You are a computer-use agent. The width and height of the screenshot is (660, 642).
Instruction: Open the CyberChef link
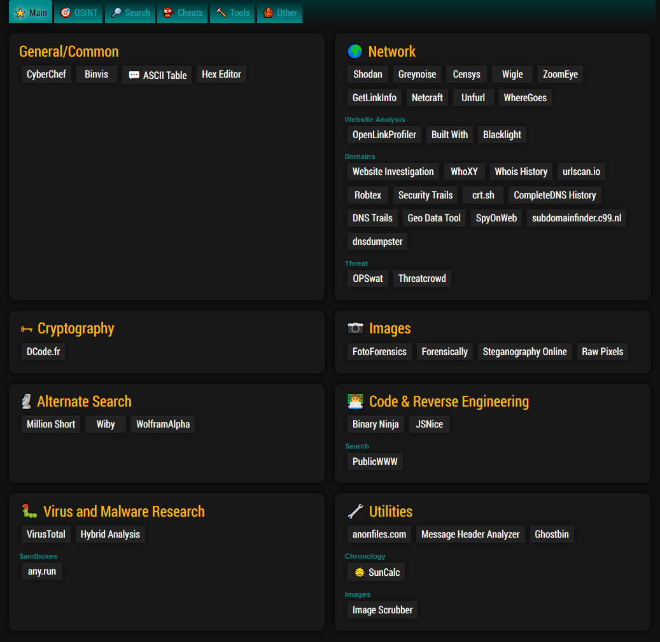click(46, 74)
